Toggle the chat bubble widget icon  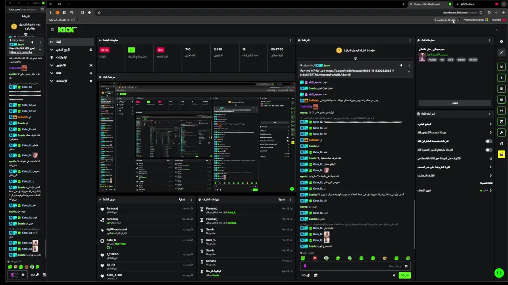coord(502,100)
